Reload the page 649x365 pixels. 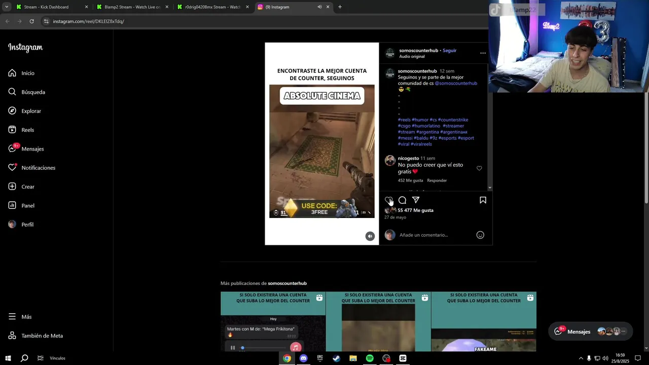point(31,21)
